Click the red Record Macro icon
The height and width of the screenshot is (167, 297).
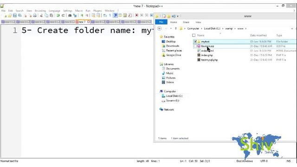coord(136,15)
